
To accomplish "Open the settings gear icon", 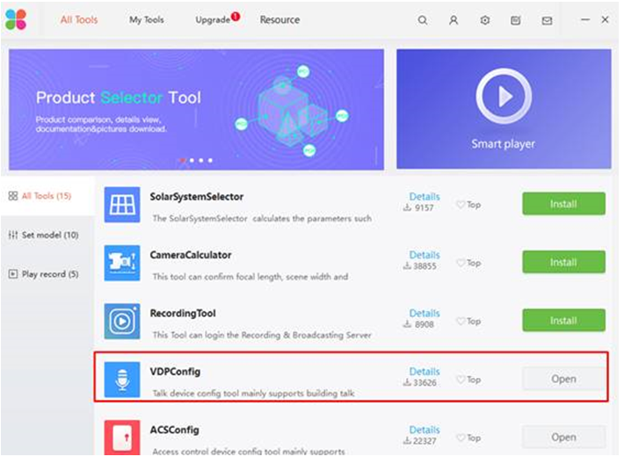I will tap(484, 20).
